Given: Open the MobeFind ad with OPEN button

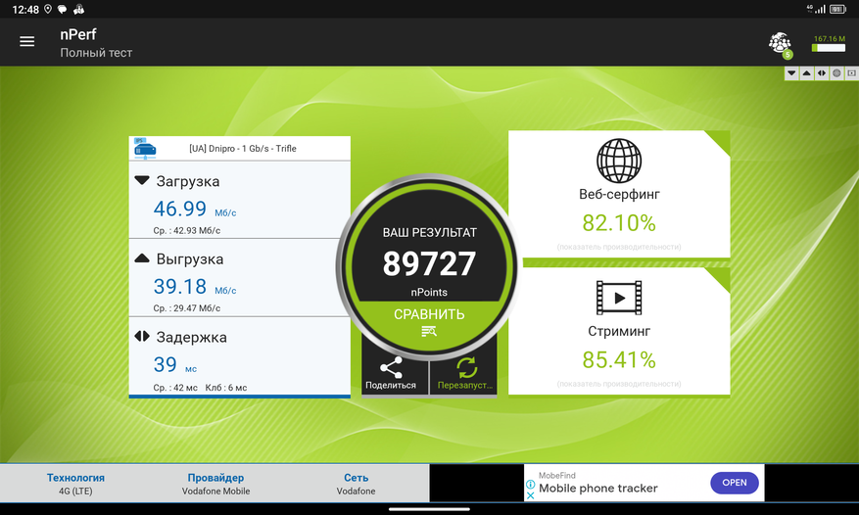Looking at the screenshot, I should click(734, 483).
